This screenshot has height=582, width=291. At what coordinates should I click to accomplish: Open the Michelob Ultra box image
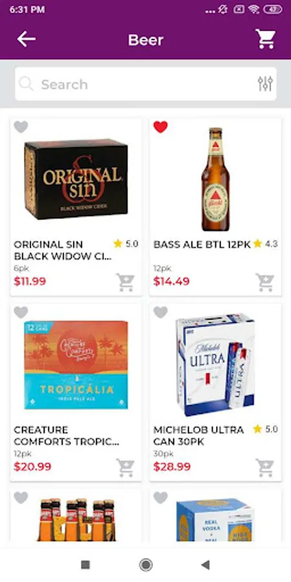point(215,365)
